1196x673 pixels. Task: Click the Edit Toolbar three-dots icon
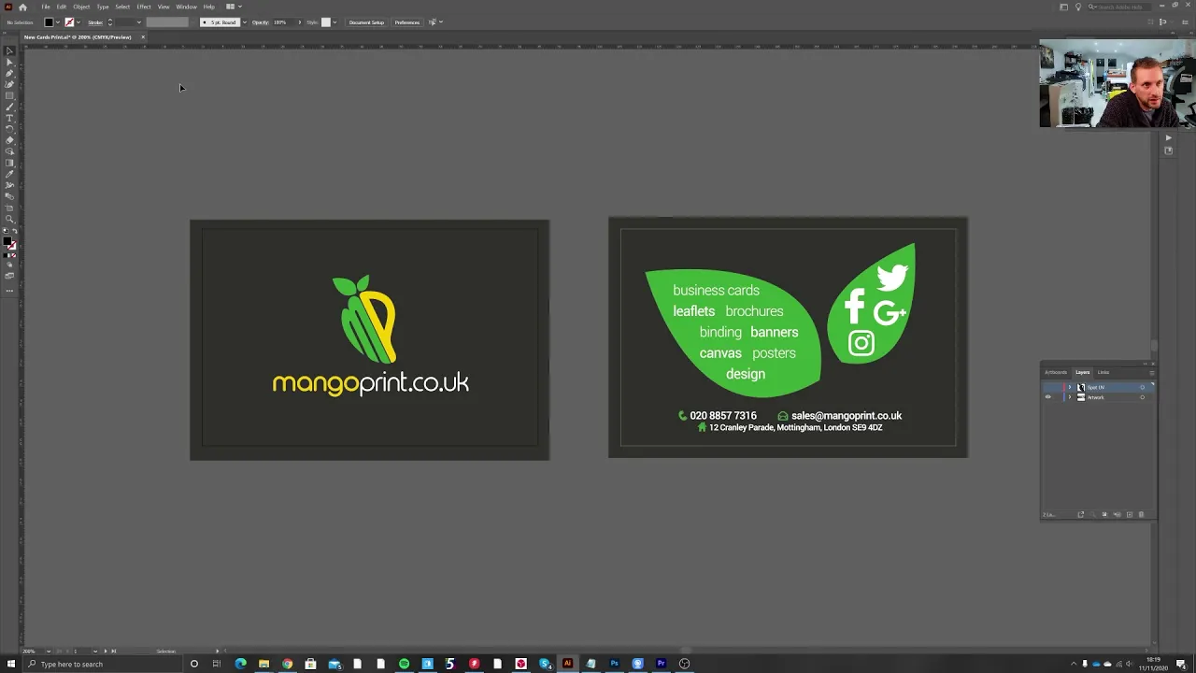(x=9, y=290)
